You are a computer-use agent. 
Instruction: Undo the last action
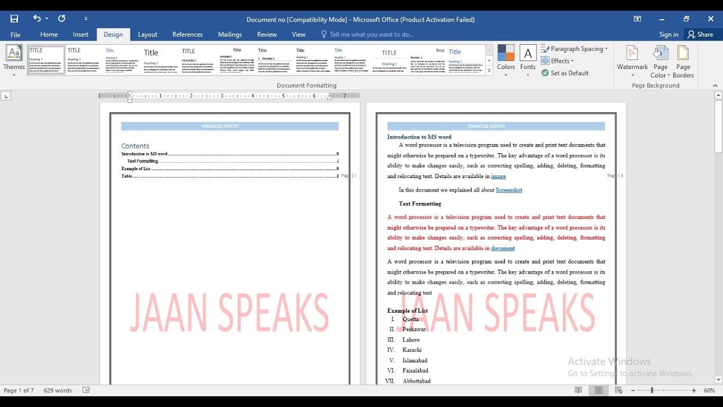[x=37, y=19]
